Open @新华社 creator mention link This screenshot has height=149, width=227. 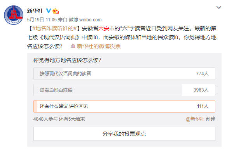pyautogui.click(x=195, y=119)
